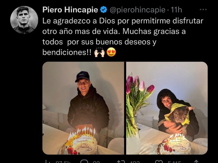This screenshot has width=218, height=163.
Task: Click the retweet arrows icon
Action: click(121, 162)
